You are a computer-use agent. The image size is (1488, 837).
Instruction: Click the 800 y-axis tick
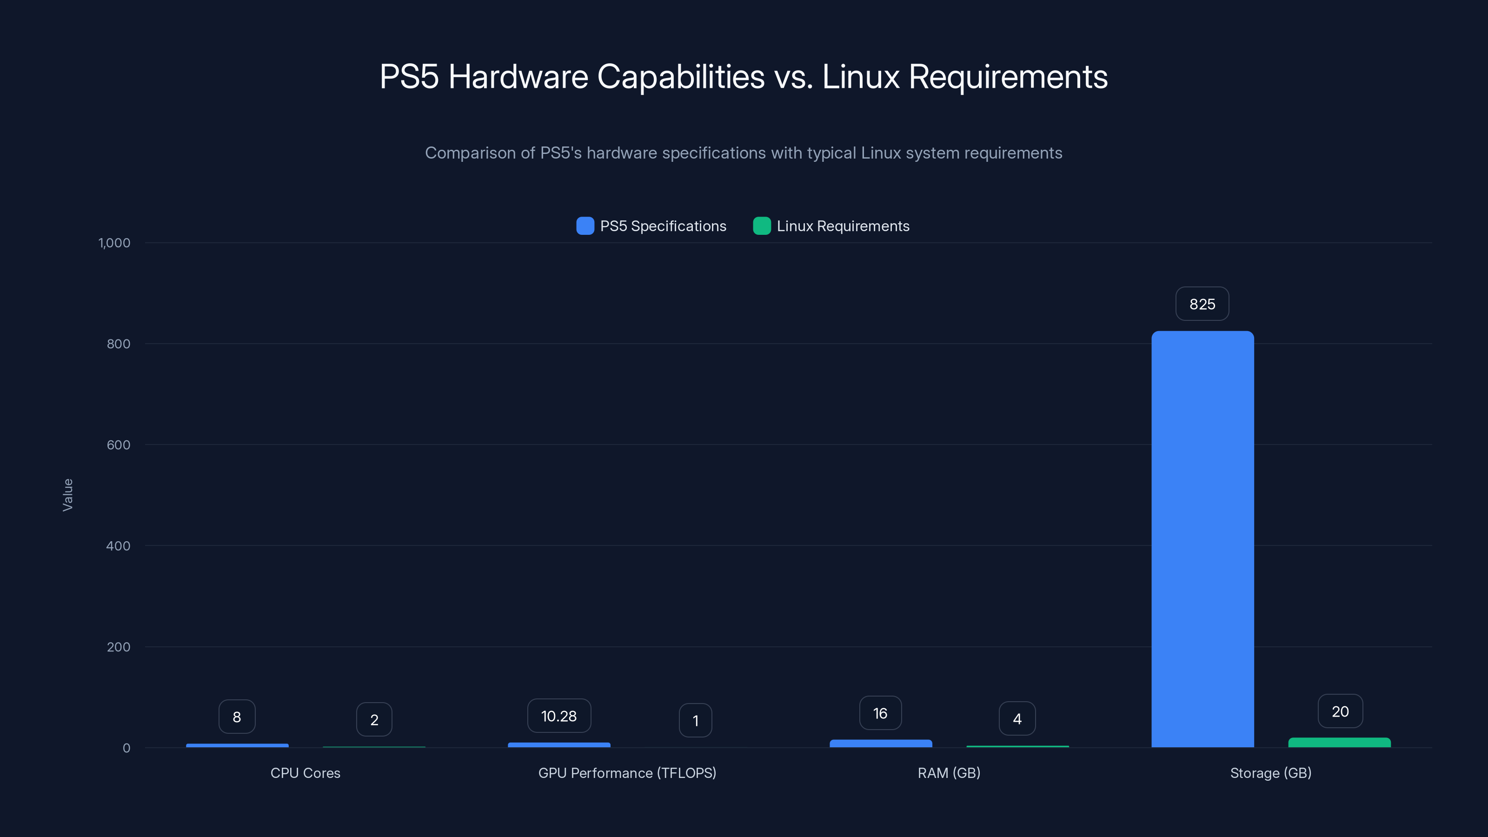[119, 344]
